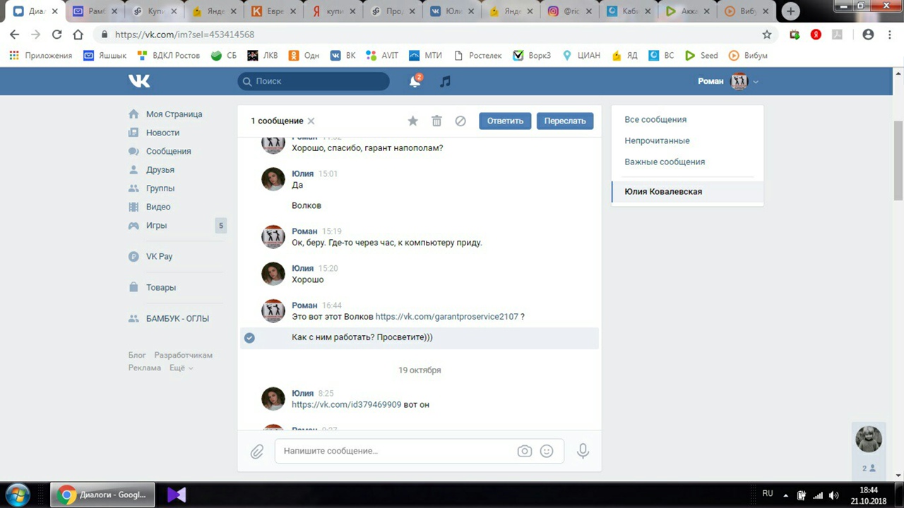Open VK music player icon
Viewport: 904px width, 508px height.
coord(445,81)
